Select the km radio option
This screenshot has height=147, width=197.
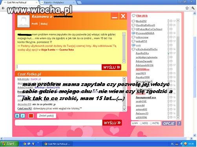point(133,123)
